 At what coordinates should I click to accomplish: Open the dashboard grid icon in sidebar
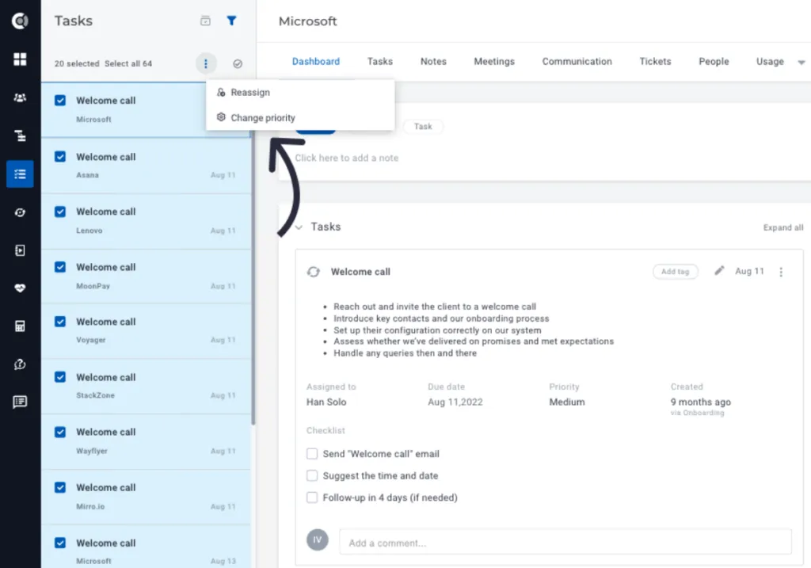click(20, 59)
